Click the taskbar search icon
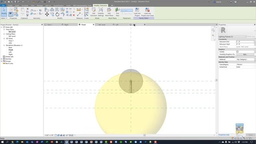This screenshot has width=256, height=144. coord(7,142)
